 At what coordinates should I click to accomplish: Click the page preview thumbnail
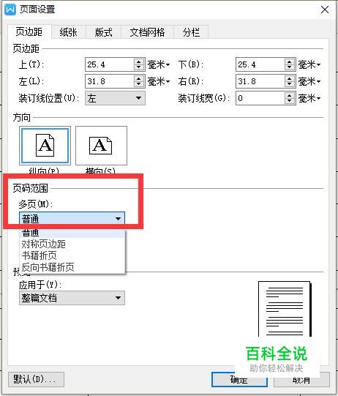coord(285,309)
